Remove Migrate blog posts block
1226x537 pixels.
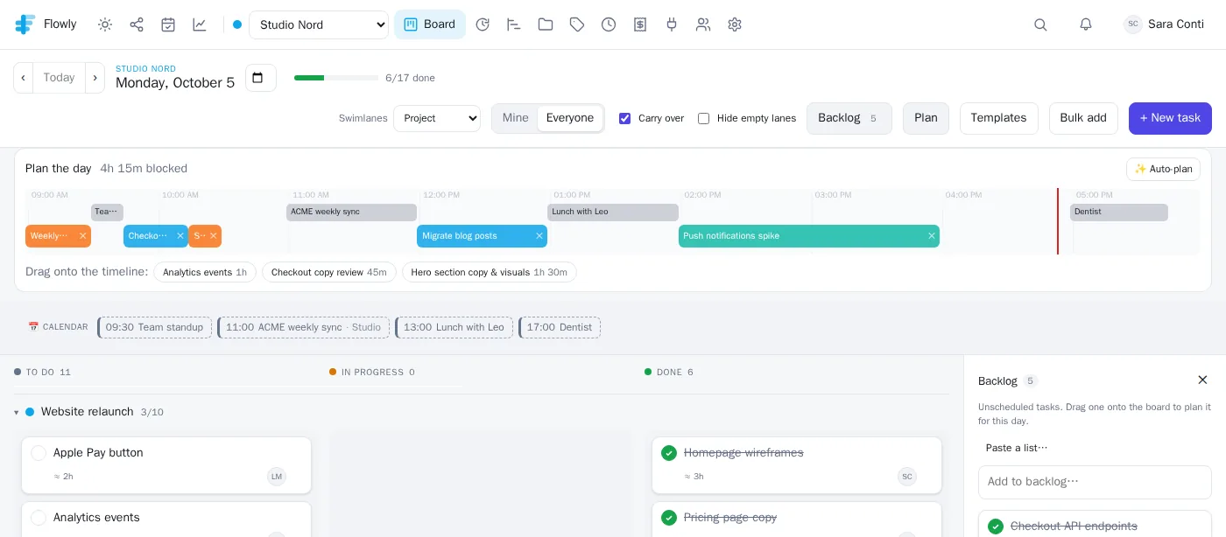pos(539,236)
